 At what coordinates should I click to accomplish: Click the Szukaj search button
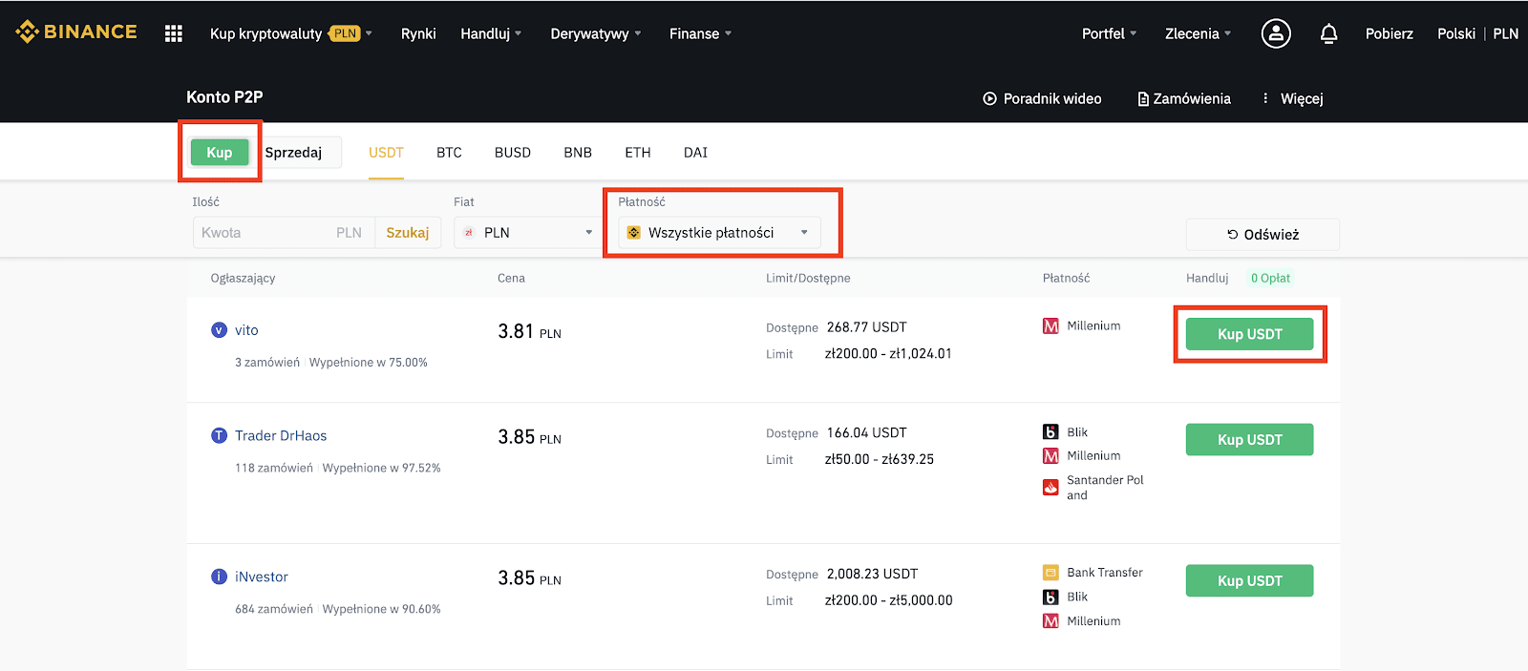pyautogui.click(x=408, y=233)
